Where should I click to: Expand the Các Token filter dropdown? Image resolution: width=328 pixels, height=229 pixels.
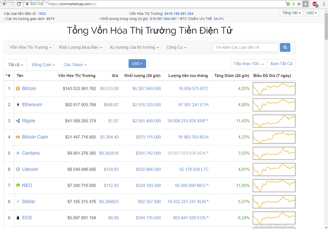click(75, 65)
